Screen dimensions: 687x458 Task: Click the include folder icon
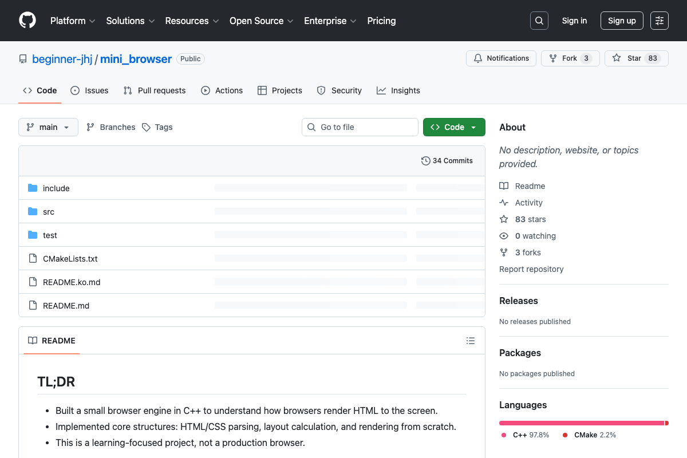coord(33,188)
